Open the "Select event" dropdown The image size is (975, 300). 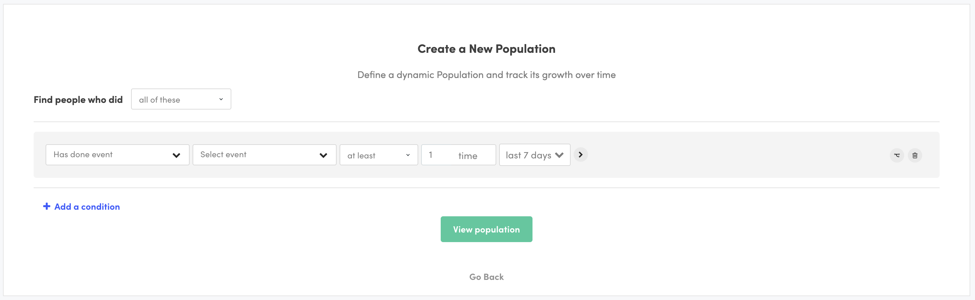coord(264,154)
